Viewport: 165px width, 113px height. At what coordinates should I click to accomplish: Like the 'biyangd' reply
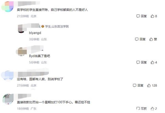(x=151, y=39)
